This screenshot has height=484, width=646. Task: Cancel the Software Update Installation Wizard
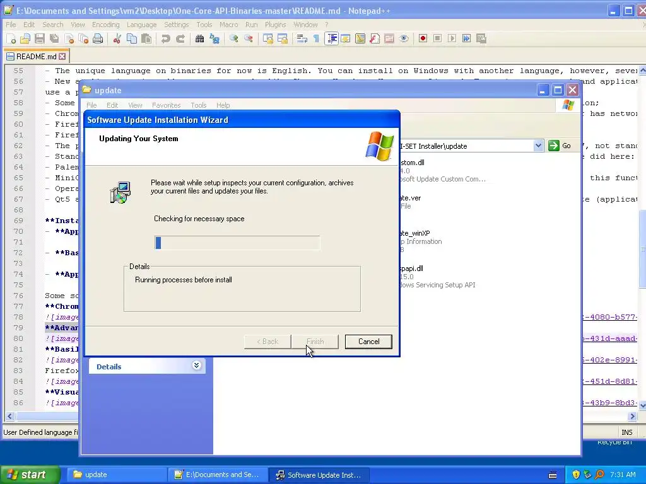click(368, 342)
